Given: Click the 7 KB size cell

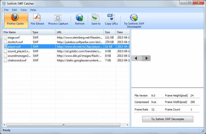Looking at the screenshot, I should [110, 60].
